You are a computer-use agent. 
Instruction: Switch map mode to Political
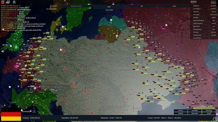(x=181, y=113)
